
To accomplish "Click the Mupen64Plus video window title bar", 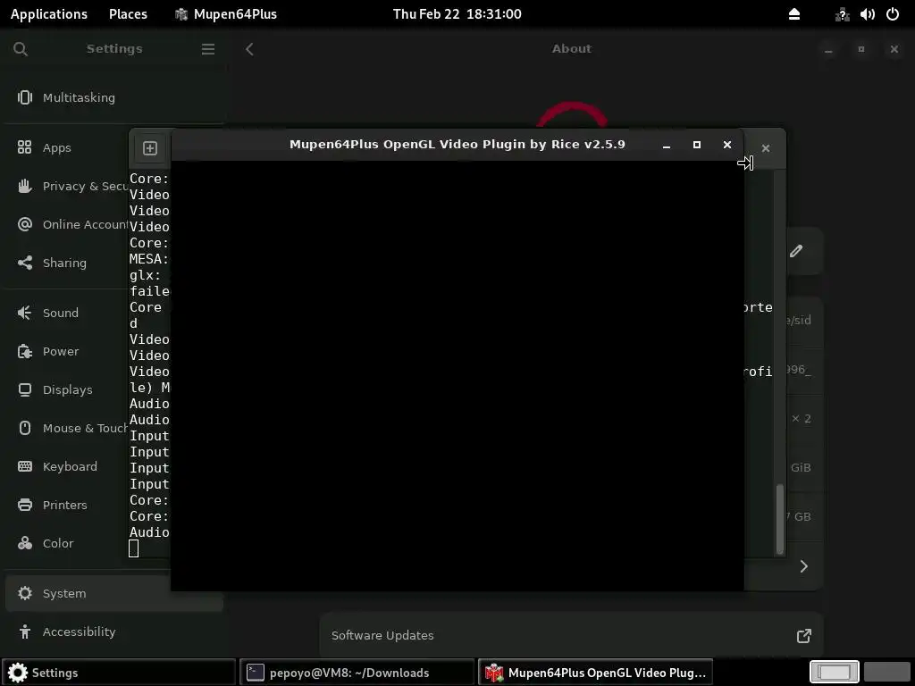I will coord(457,145).
